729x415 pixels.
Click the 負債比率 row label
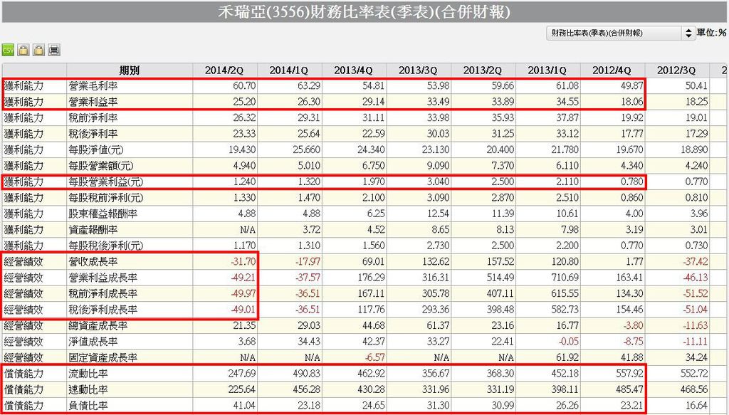88,405
